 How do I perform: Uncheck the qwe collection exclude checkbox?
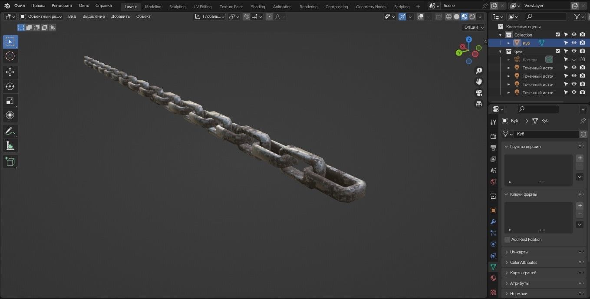(x=558, y=51)
